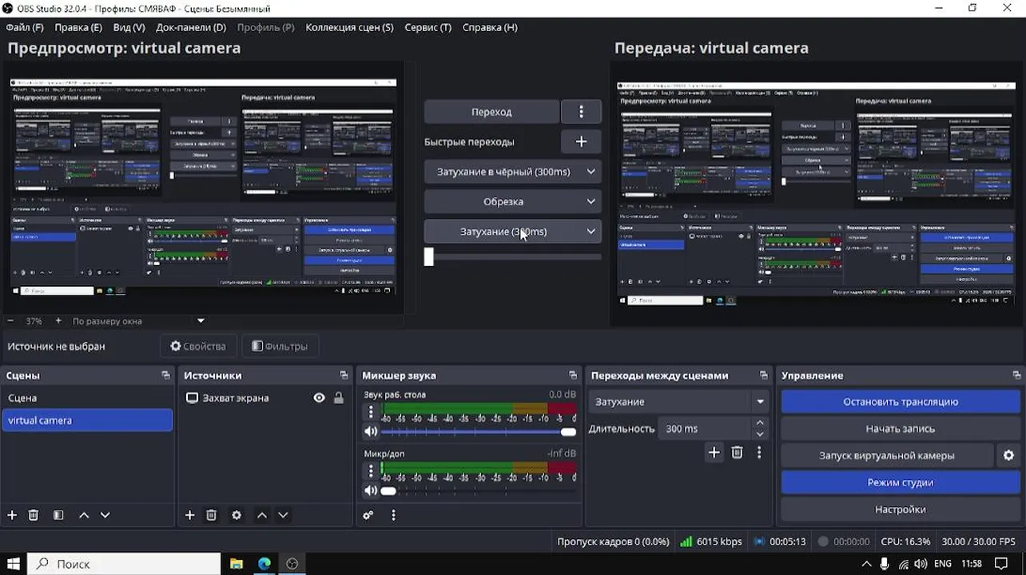The image size is (1026, 575).
Task: Remove selected scene with trash icon
Action: pos(34,515)
